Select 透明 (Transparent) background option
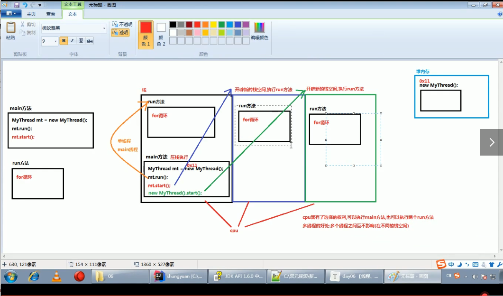Viewport: 503px width, 296px height. point(120,32)
